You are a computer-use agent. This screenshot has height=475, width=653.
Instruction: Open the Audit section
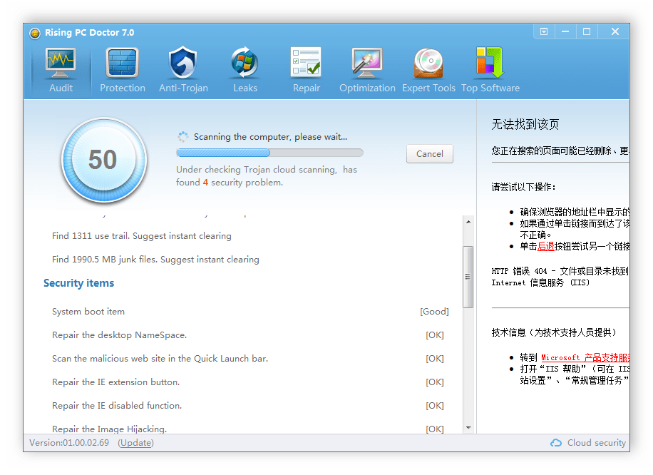click(61, 70)
